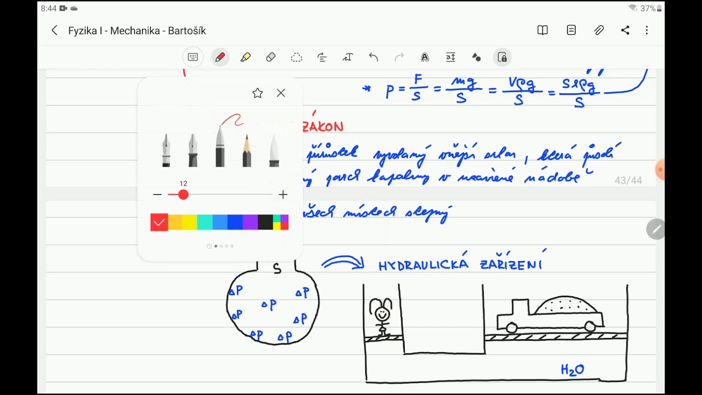This screenshot has height=395, width=702.
Task: Pick the black color swatch
Action: click(x=265, y=222)
